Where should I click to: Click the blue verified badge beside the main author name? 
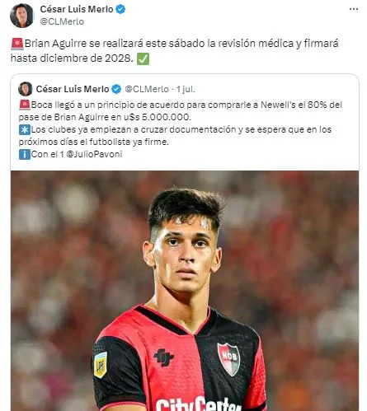(x=120, y=9)
